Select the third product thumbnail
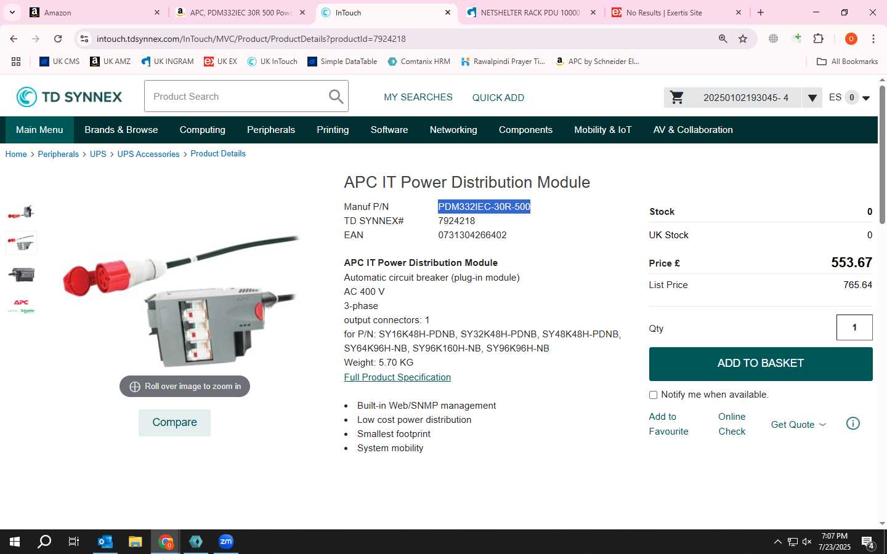887x554 pixels. (x=21, y=274)
